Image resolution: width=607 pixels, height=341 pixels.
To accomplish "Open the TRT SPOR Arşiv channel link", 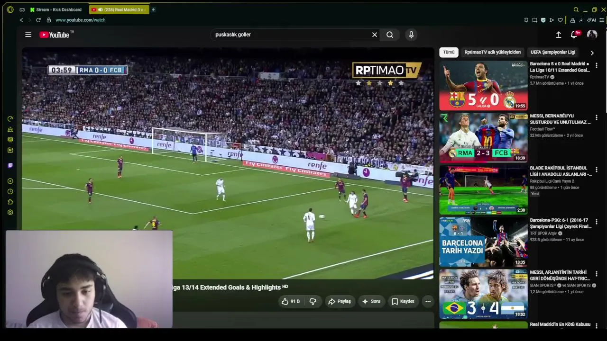I will point(543,233).
